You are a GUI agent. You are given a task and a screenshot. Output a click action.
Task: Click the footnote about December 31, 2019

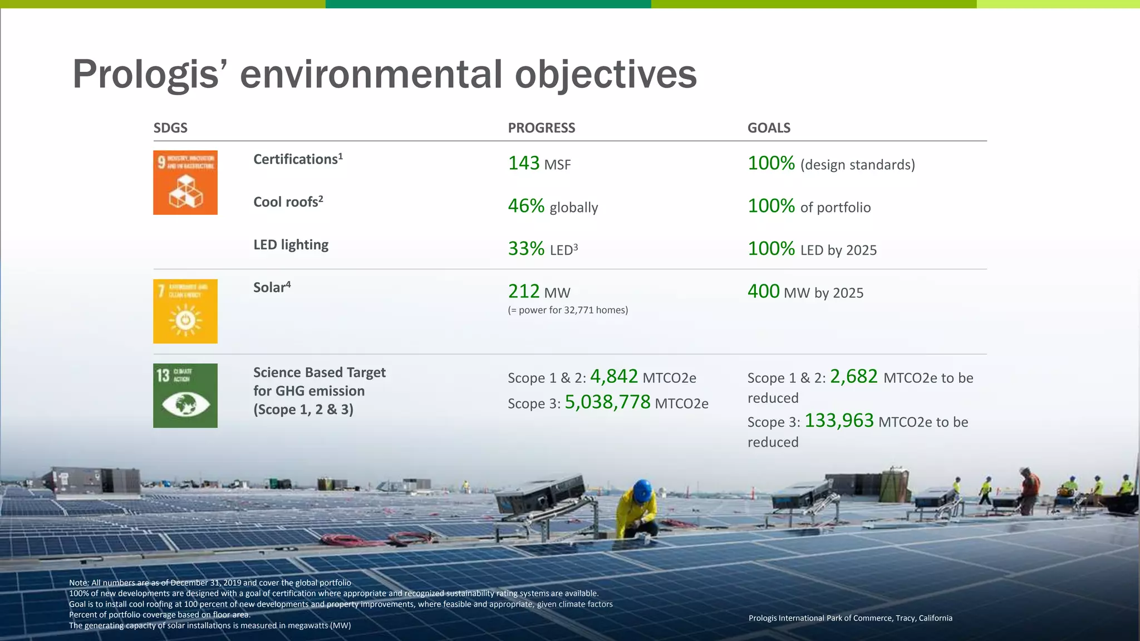210,583
